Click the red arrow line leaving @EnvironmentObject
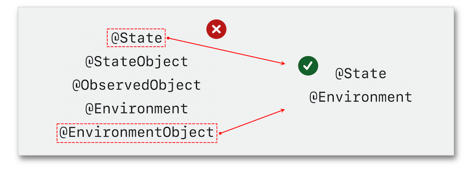The image size is (470, 169). point(251,122)
